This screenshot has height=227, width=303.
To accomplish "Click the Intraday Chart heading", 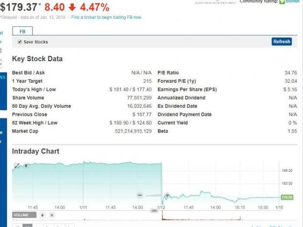I will [36, 151].
